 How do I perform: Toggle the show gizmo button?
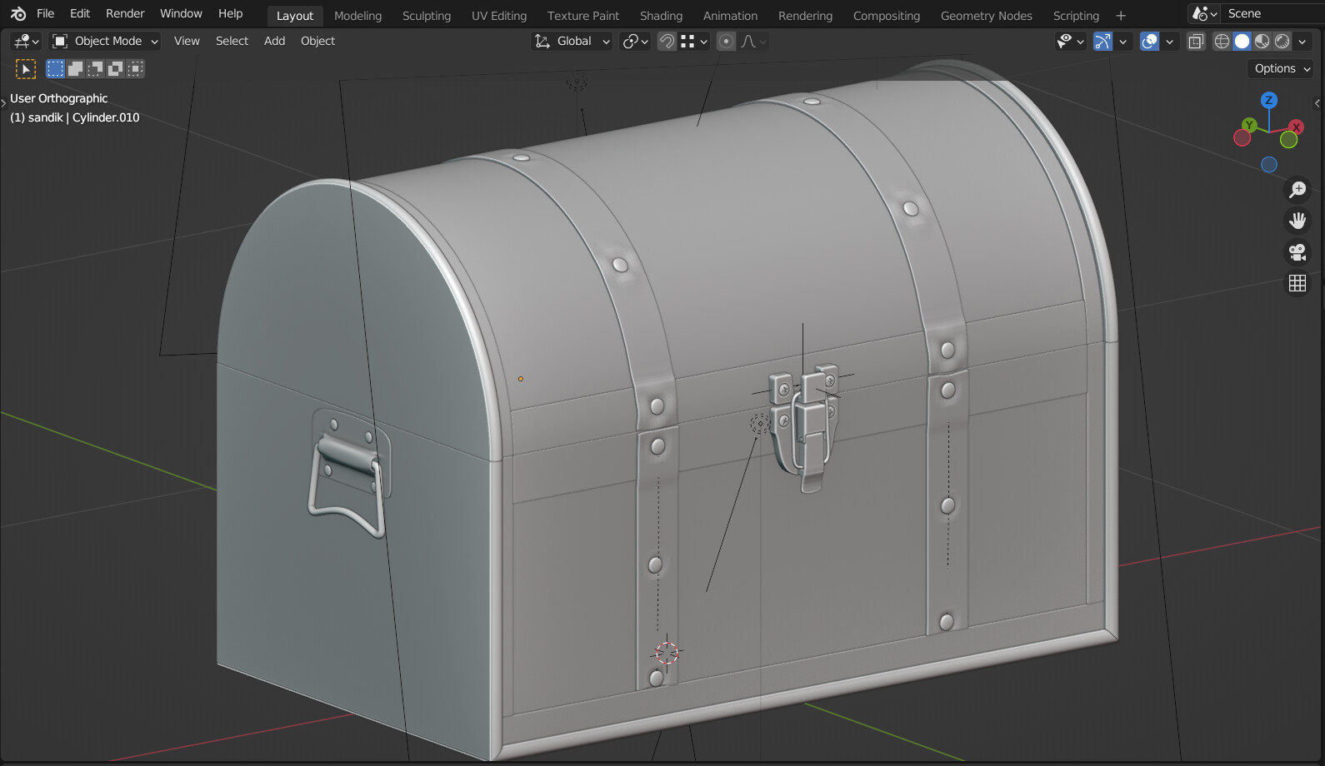[1102, 42]
